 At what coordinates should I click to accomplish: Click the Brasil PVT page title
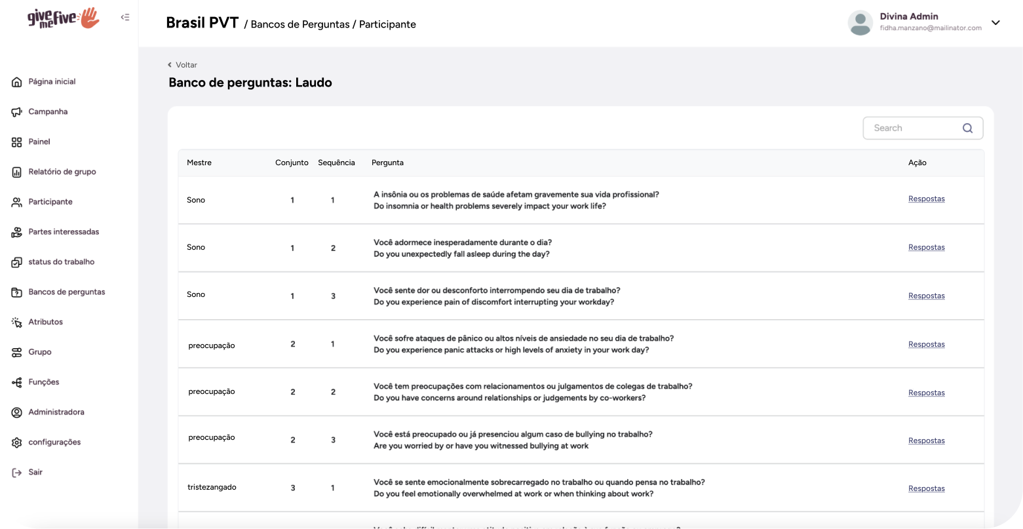click(202, 23)
